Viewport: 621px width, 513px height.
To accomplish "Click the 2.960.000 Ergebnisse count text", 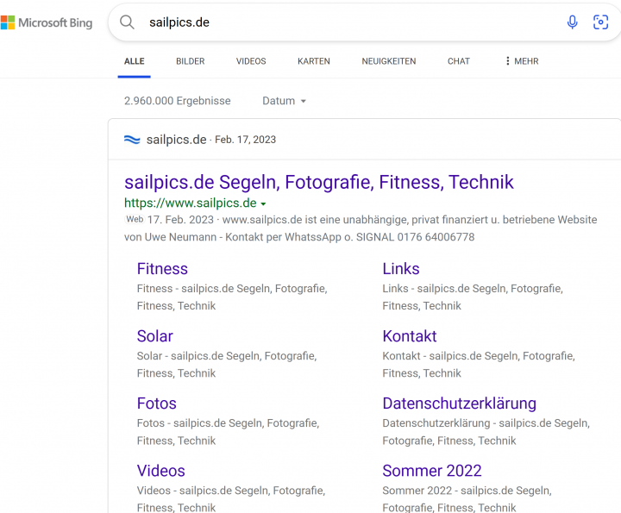I will (x=178, y=101).
